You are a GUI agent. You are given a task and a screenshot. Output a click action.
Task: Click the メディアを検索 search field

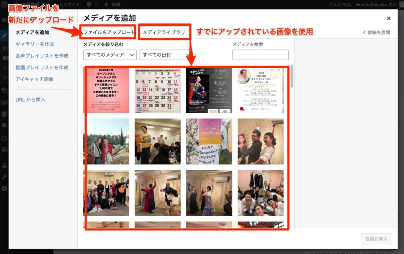(x=260, y=55)
